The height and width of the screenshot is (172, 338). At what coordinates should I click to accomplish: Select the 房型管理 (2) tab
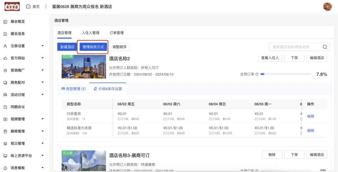click(74, 89)
